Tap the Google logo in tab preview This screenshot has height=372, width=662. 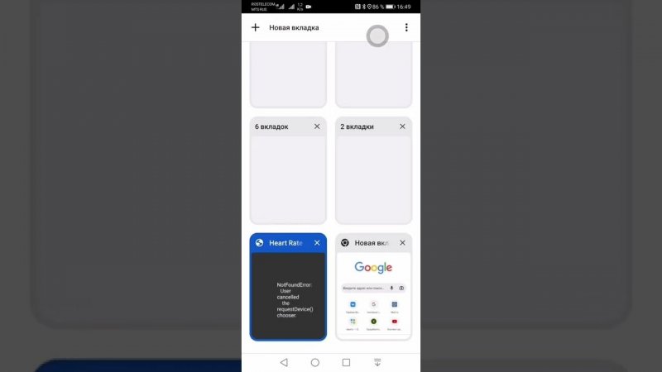tap(373, 267)
